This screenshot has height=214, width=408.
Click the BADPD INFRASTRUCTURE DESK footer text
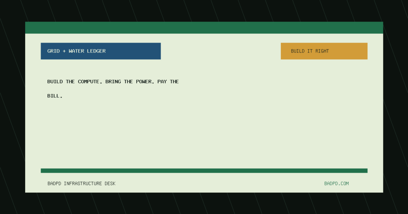(x=81, y=184)
